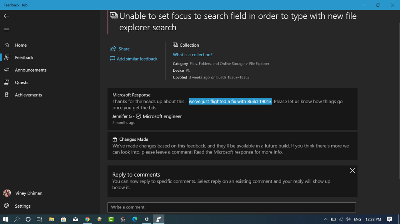The image size is (400, 224).
Task: Open the volume speaker tray icon
Action: coord(348,219)
